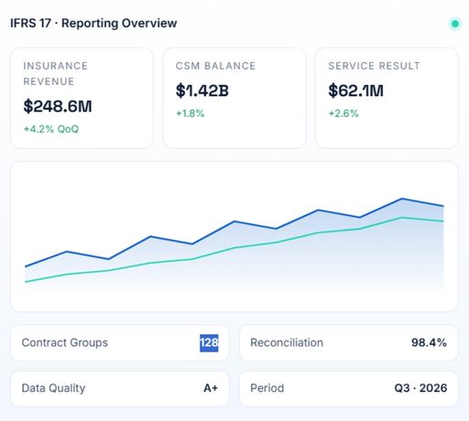Click the green status indicator dot
The height and width of the screenshot is (421, 469).
455,24
